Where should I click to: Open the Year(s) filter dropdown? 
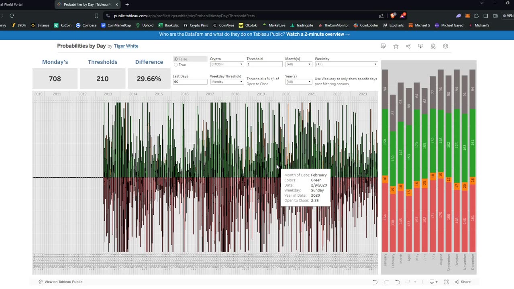click(298, 81)
